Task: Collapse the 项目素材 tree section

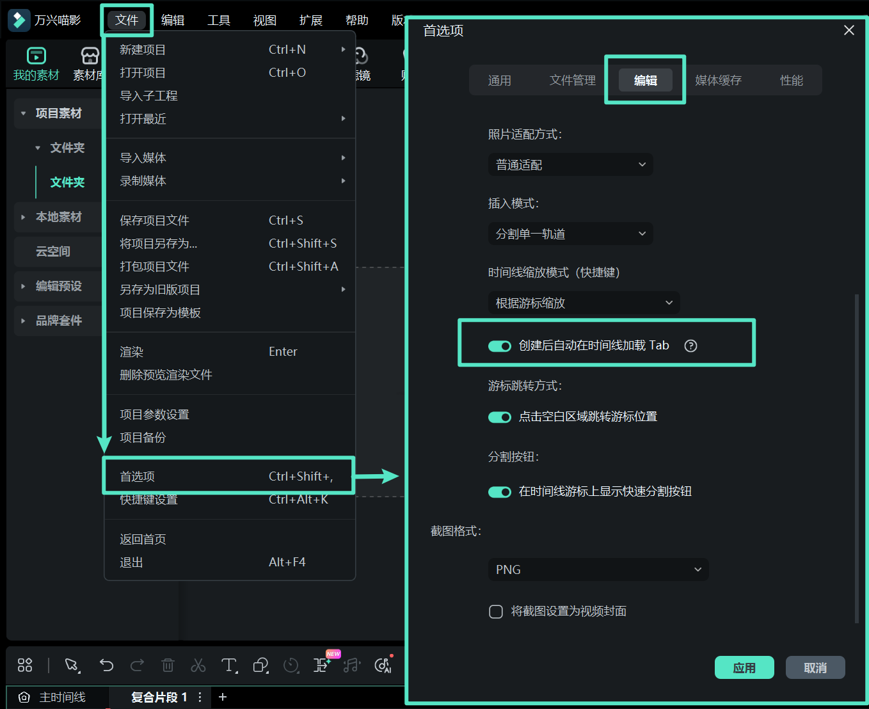Action: point(24,113)
